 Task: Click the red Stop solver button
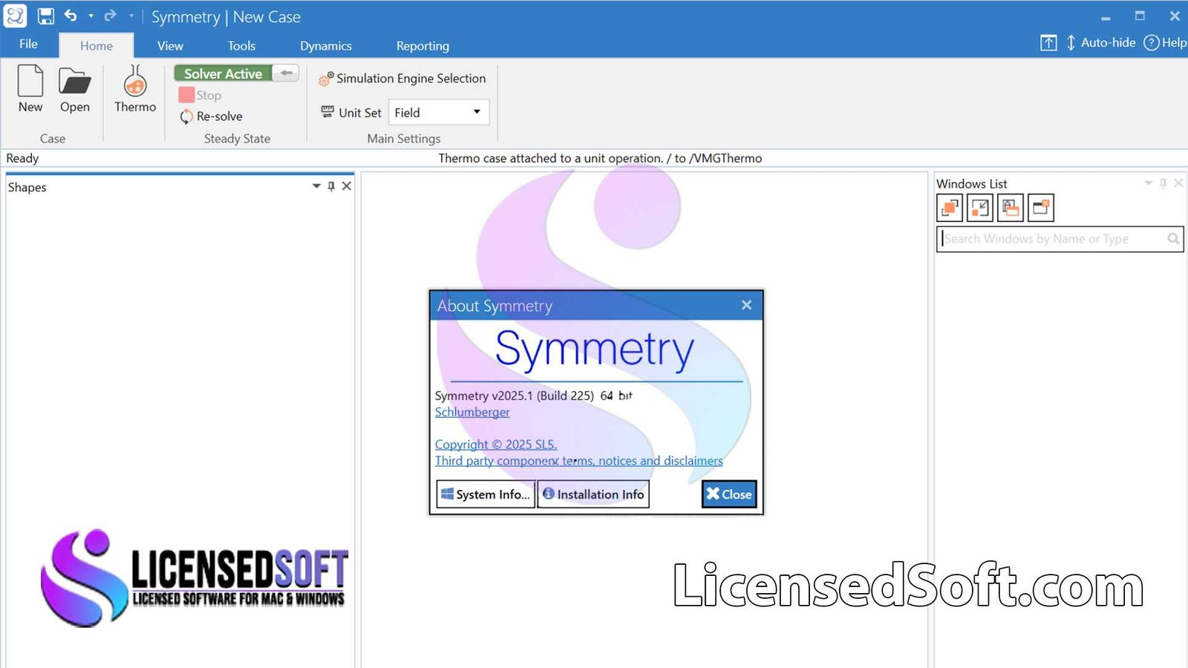pos(200,95)
